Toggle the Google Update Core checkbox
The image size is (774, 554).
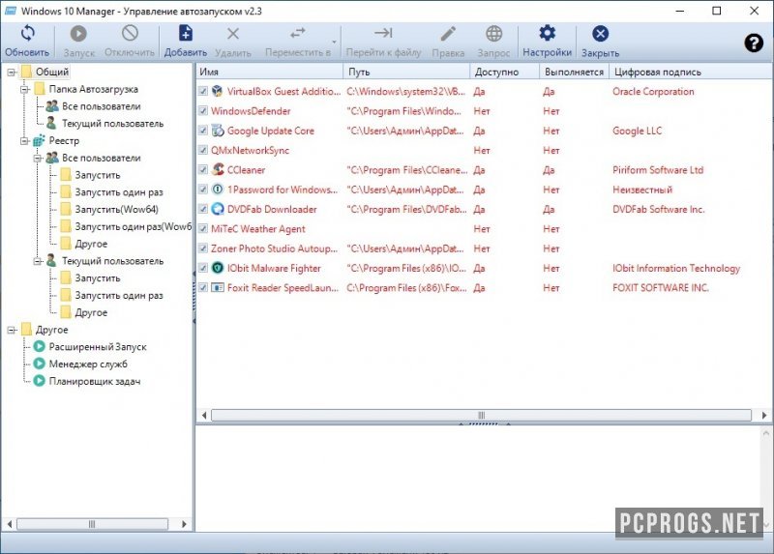coord(203,131)
